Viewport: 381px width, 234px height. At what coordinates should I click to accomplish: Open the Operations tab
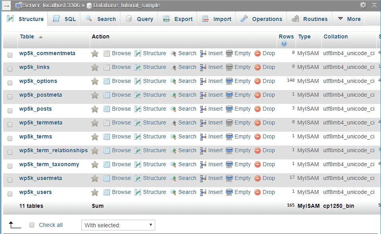tap(261, 19)
